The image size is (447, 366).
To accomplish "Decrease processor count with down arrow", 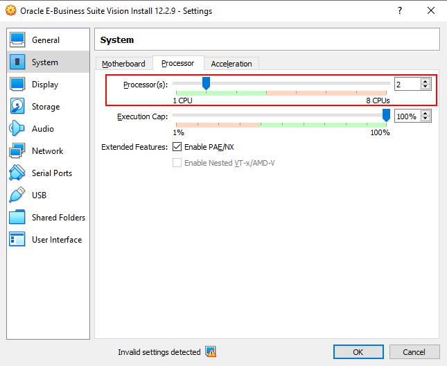I will (x=426, y=87).
